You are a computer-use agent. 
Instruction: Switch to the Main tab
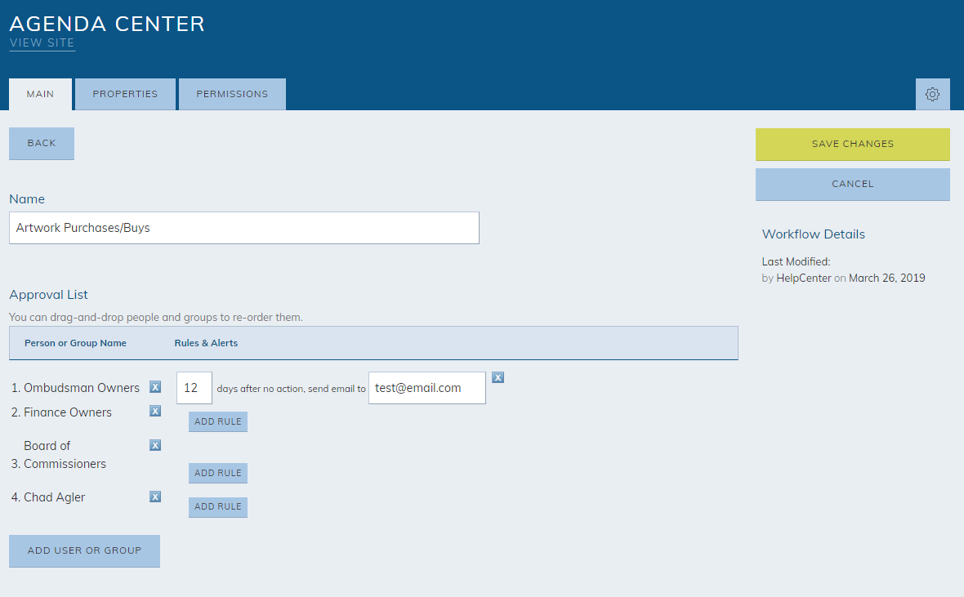[41, 94]
